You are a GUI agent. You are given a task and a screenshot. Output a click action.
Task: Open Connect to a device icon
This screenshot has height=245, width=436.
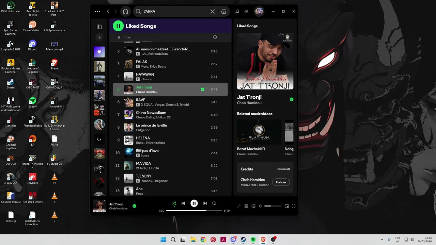point(253,206)
